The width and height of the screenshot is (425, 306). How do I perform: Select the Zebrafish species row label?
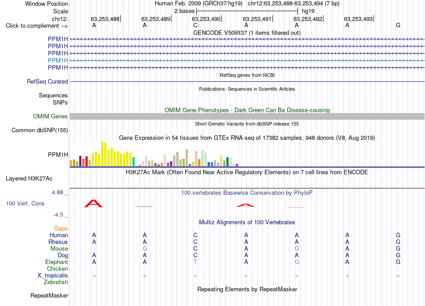pos(56,282)
